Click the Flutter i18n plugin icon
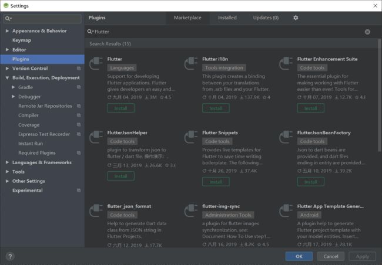This screenshot has height=265, width=382. [x=191, y=63]
